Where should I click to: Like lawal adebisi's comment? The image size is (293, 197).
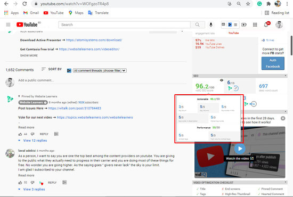(x=20, y=183)
